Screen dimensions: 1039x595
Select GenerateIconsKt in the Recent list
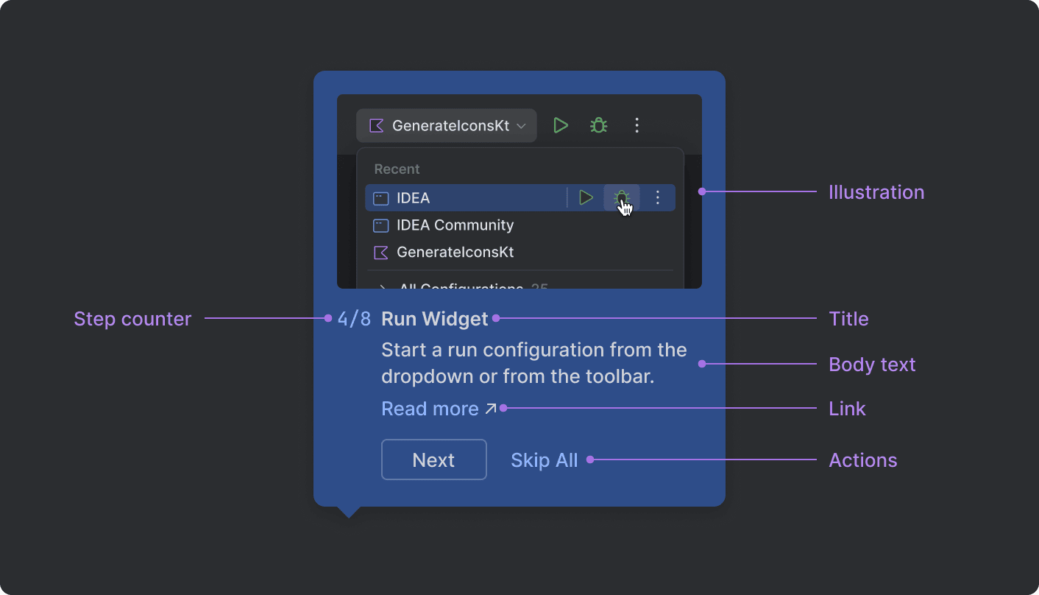pyautogui.click(x=520, y=252)
